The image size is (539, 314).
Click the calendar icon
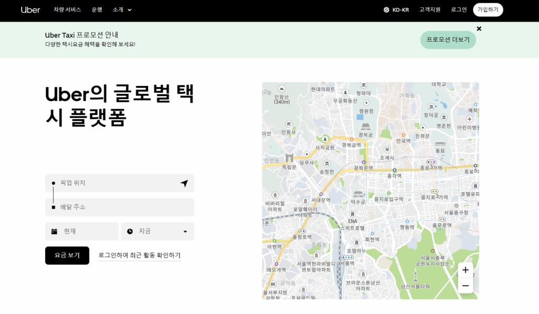coord(54,231)
